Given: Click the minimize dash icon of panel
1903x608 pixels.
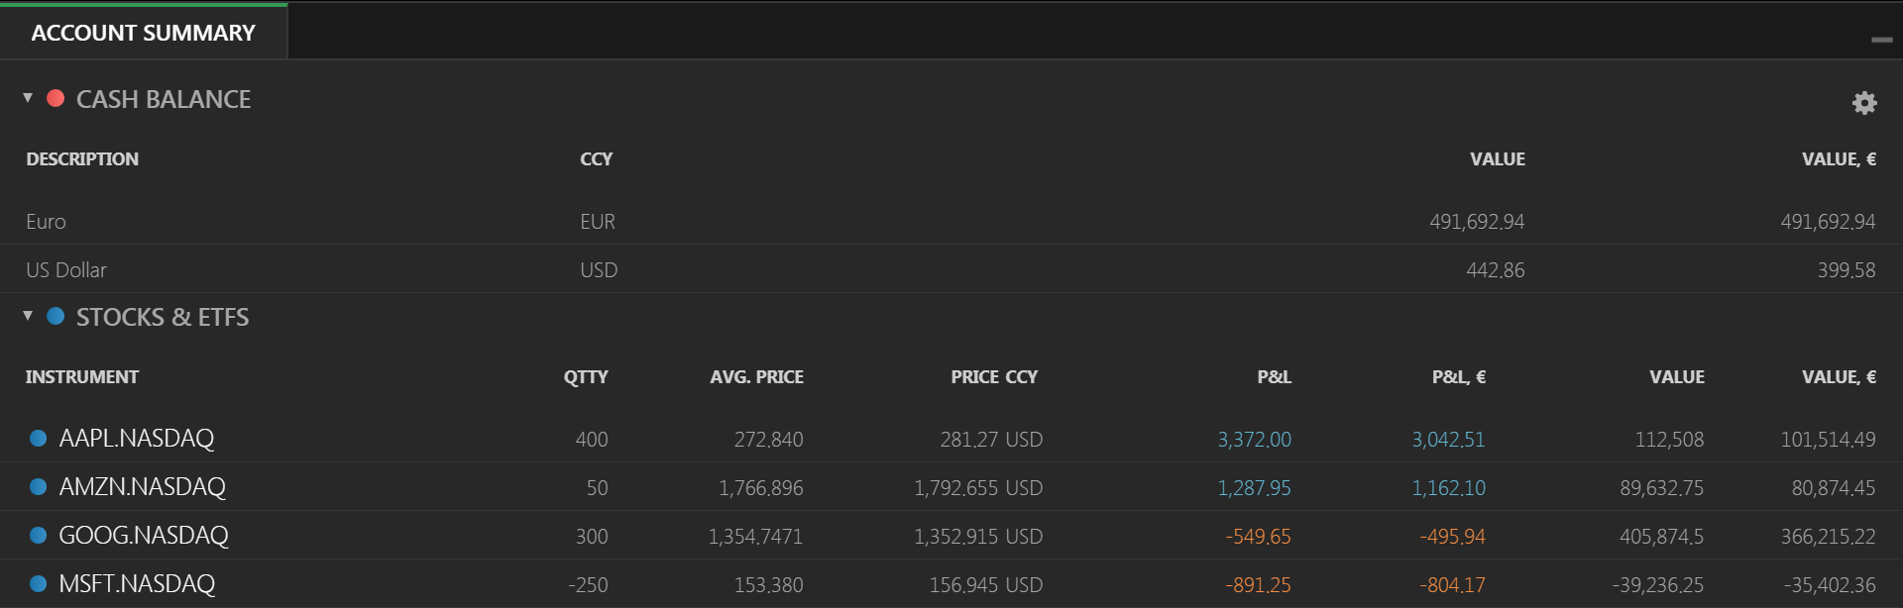Looking at the screenshot, I should (1881, 40).
